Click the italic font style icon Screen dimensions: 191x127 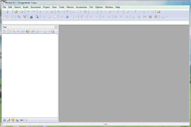click(x=101, y=11)
